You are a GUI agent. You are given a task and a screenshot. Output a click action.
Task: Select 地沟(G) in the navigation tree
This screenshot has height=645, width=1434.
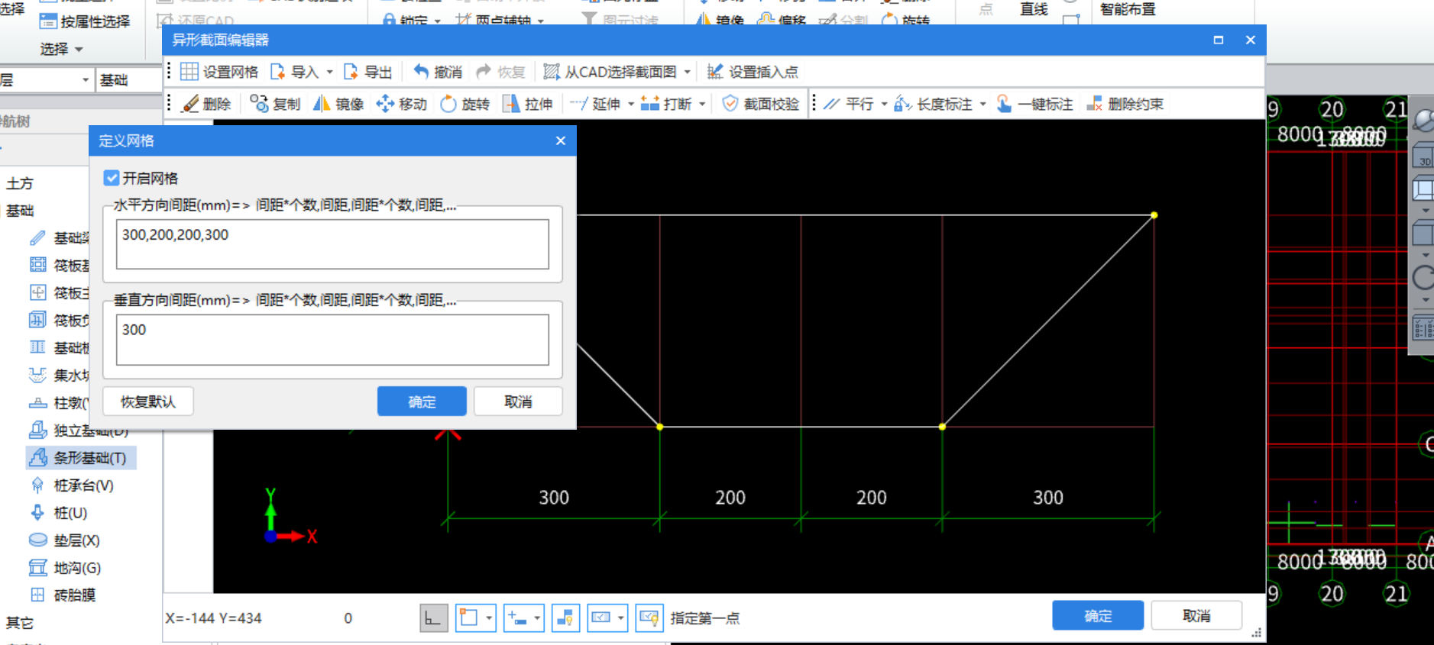coord(66,568)
